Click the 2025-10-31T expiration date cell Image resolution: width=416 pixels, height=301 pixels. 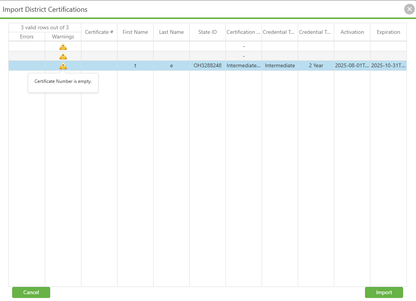click(x=388, y=65)
